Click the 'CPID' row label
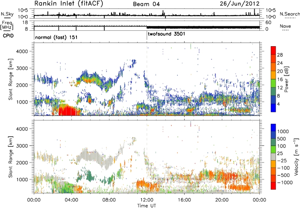The height and width of the screenshot is (208, 300). (x=8, y=36)
